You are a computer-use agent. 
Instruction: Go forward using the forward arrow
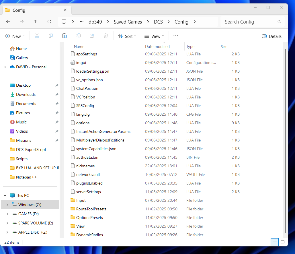point(22,22)
